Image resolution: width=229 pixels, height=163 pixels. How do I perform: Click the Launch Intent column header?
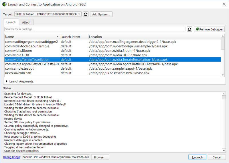click(73, 37)
